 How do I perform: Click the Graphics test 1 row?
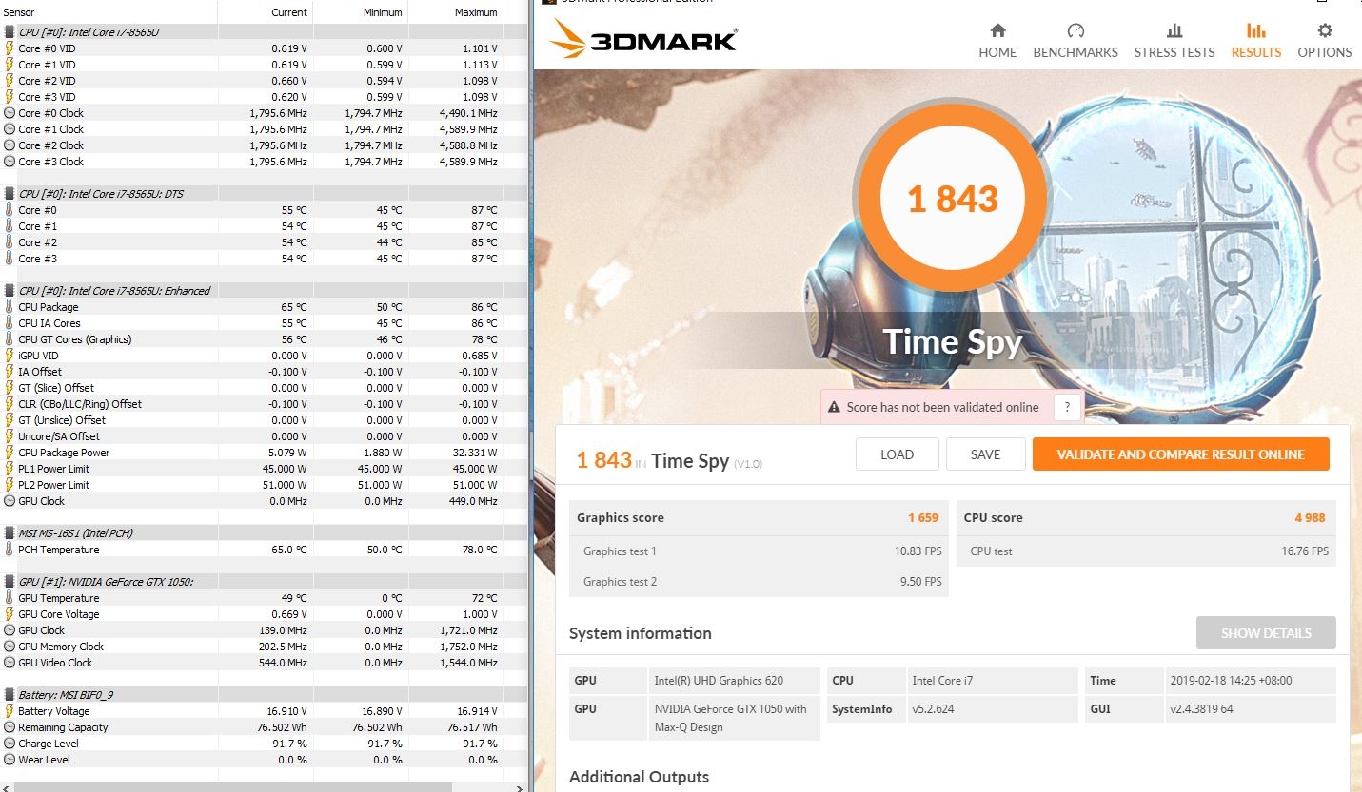[x=759, y=551]
